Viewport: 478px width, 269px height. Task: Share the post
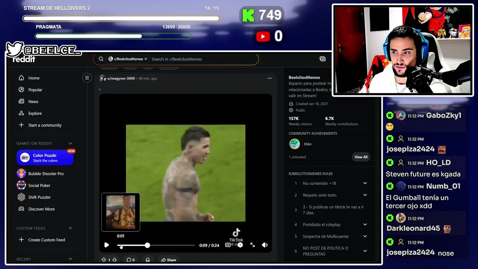pyautogui.click(x=169, y=260)
